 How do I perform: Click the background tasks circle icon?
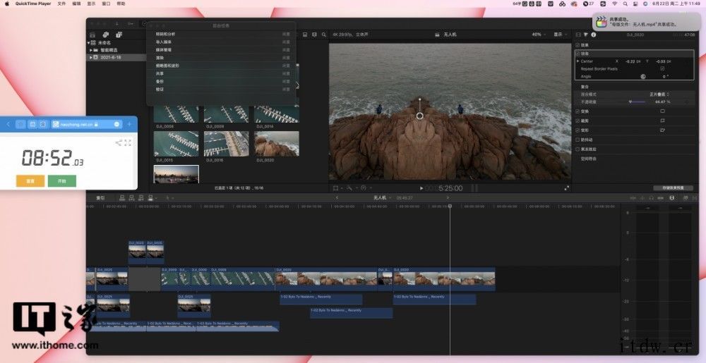click(x=143, y=23)
